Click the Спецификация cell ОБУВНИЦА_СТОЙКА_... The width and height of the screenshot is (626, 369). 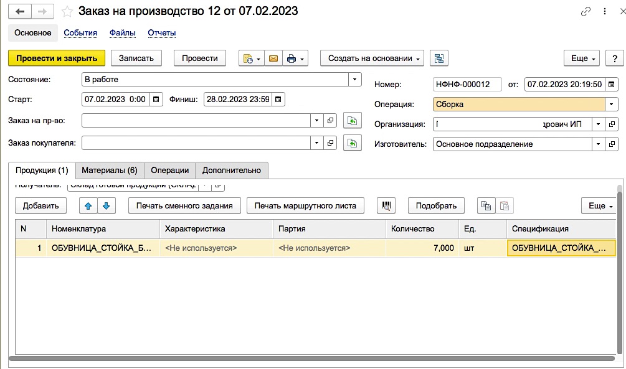(x=561, y=248)
